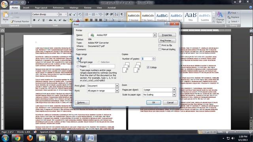Screen dimensions: 253x142
Task: Open the font name Calibri dropdown
Action: (x=57, y=15)
